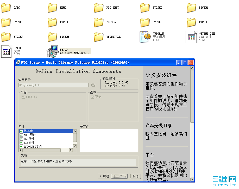The width and height of the screenshot is (239, 189).
Task: Select the PTCSH5 folder icon
Action: tap(145, 22)
